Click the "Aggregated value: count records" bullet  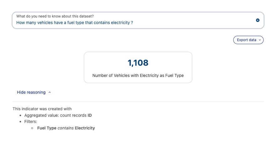(x=56, y=115)
